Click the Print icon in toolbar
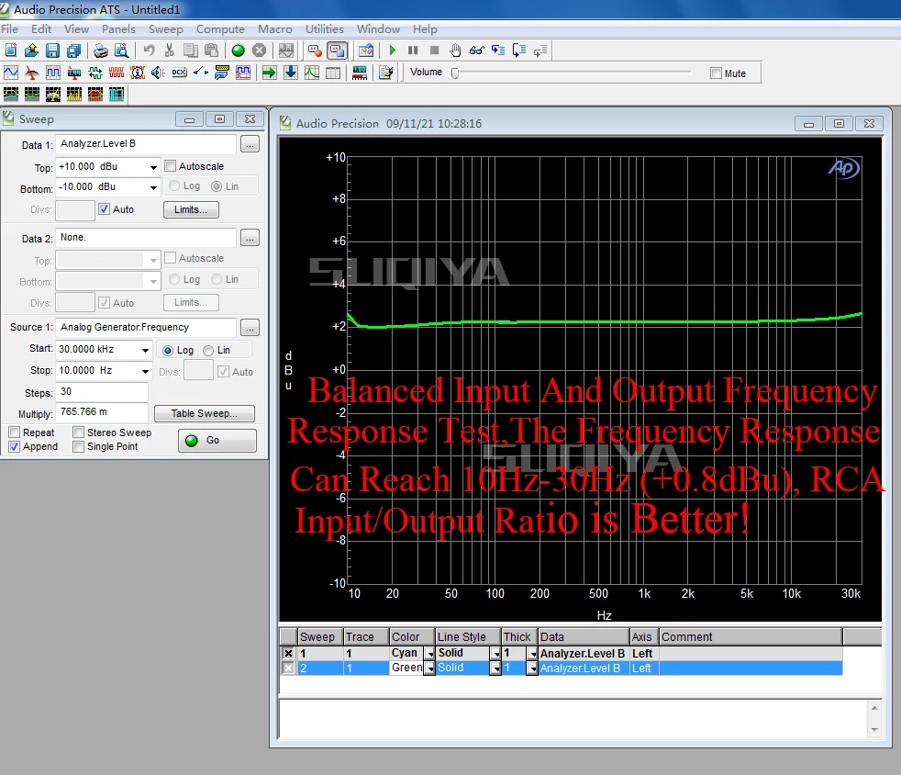The height and width of the screenshot is (775, 901). click(101, 51)
